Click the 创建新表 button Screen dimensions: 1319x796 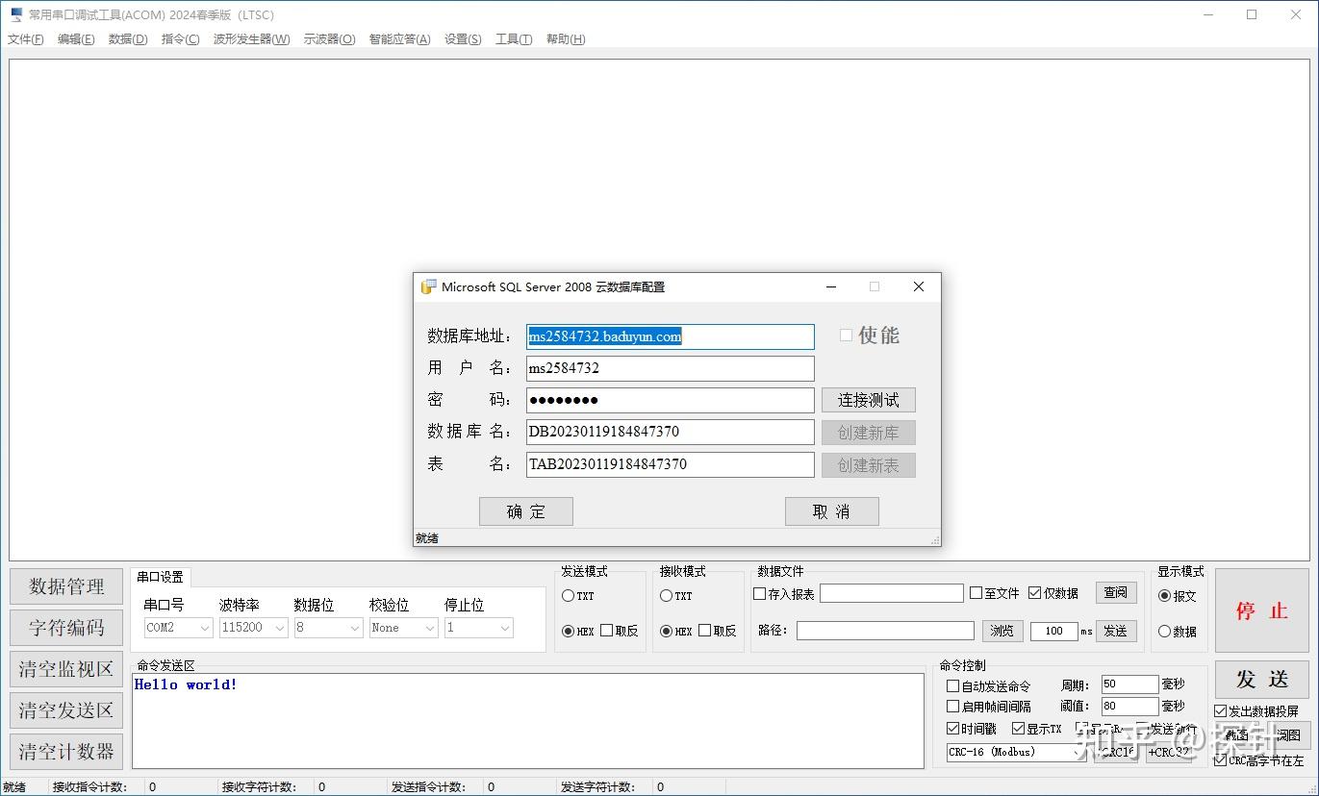point(869,465)
